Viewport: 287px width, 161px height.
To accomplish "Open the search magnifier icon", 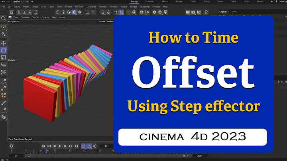I will pyautogui.click(x=3, y=18).
